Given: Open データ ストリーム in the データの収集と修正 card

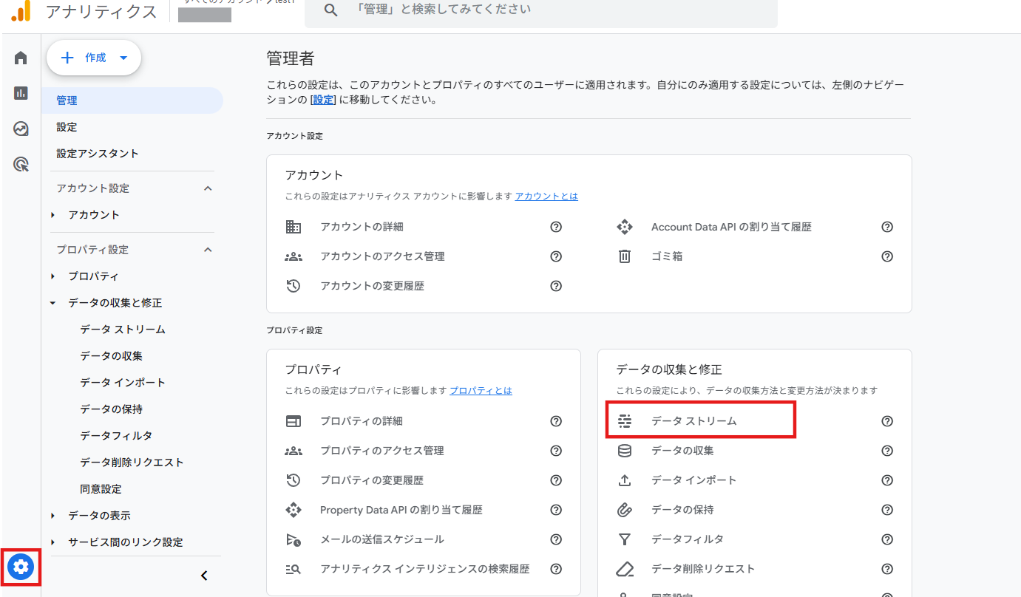Looking at the screenshot, I should 694,421.
